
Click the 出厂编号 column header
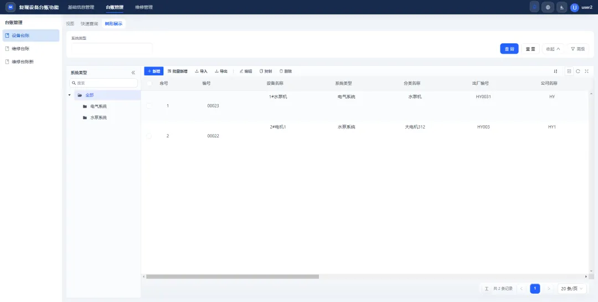pyautogui.click(x=481, y=83)
